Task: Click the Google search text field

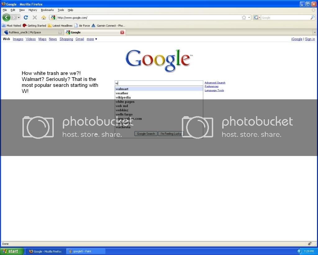Action: pyautogui.click(x=159, y=83)
